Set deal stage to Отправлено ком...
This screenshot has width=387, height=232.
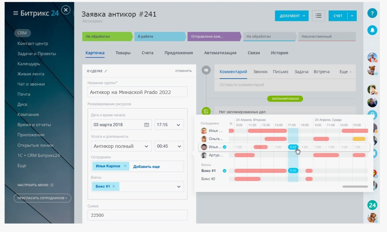tap(214, 36)
